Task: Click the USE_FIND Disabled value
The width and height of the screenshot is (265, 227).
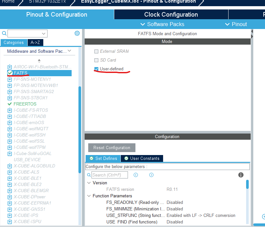Action: click(175, 222)
